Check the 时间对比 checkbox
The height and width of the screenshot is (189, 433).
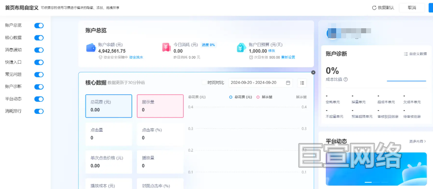click(x=204, y=83)
